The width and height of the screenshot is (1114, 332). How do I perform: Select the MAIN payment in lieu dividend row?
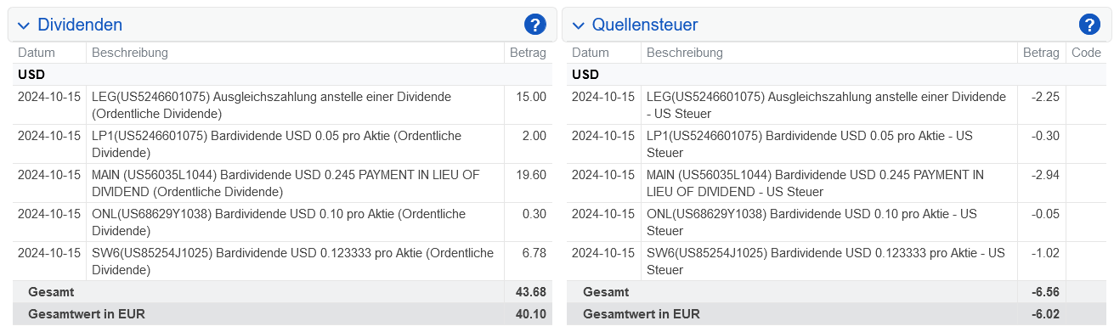[282, 183]
